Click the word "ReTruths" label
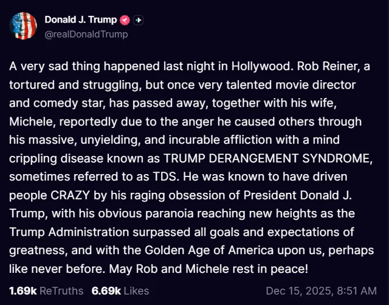The width and height of the screenshot is (389, 305). click(x=61, y=290)
